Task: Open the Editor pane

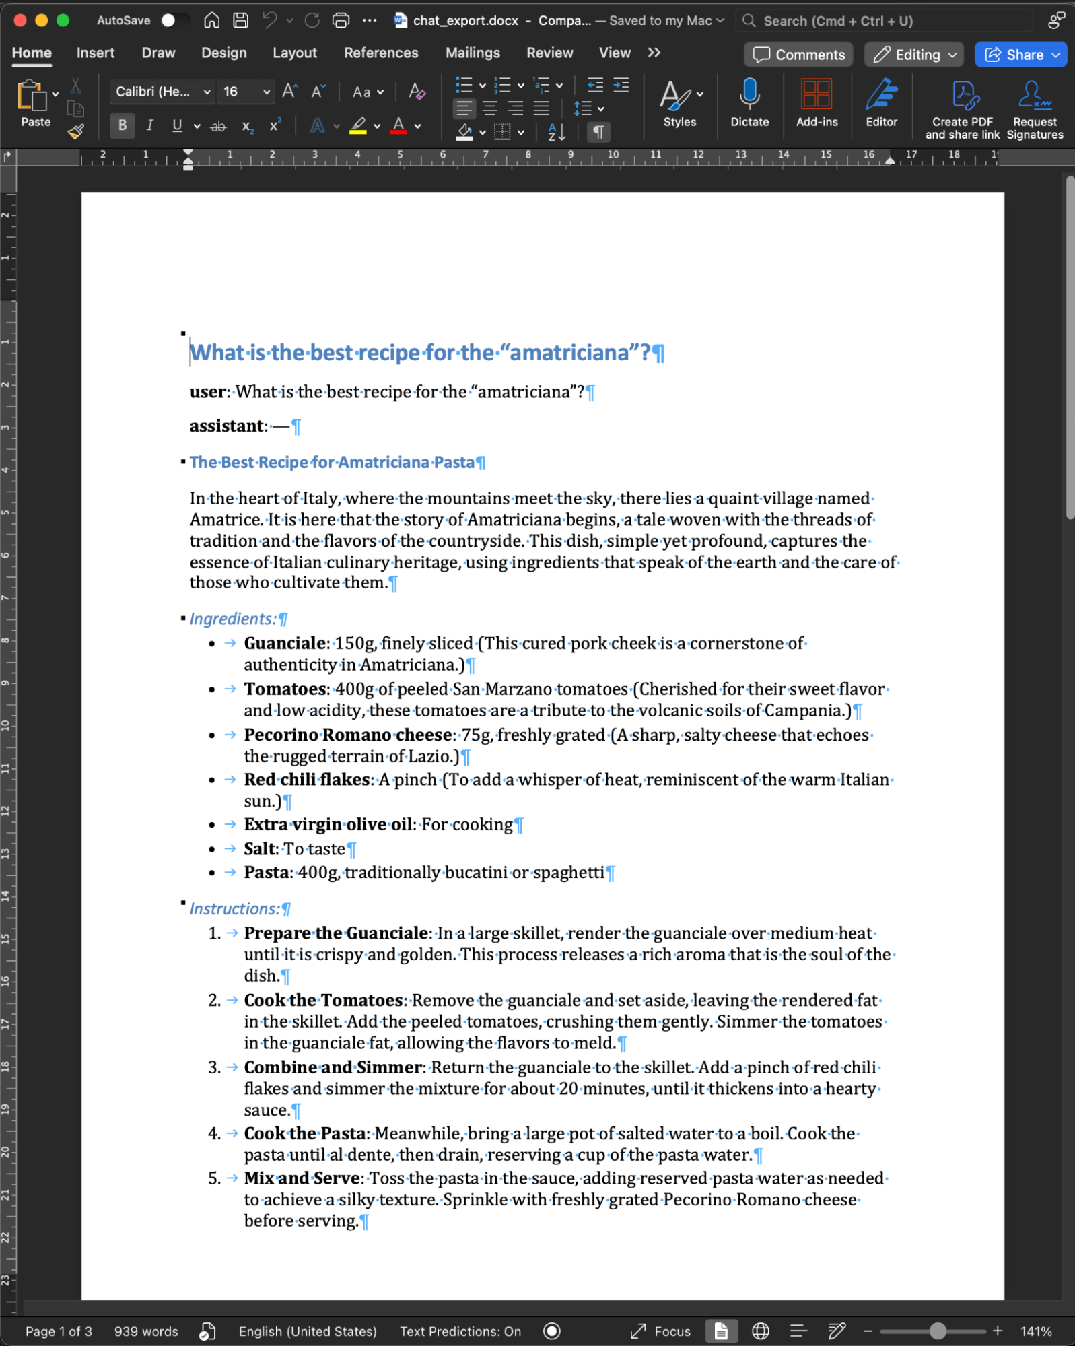Action: 880,102
